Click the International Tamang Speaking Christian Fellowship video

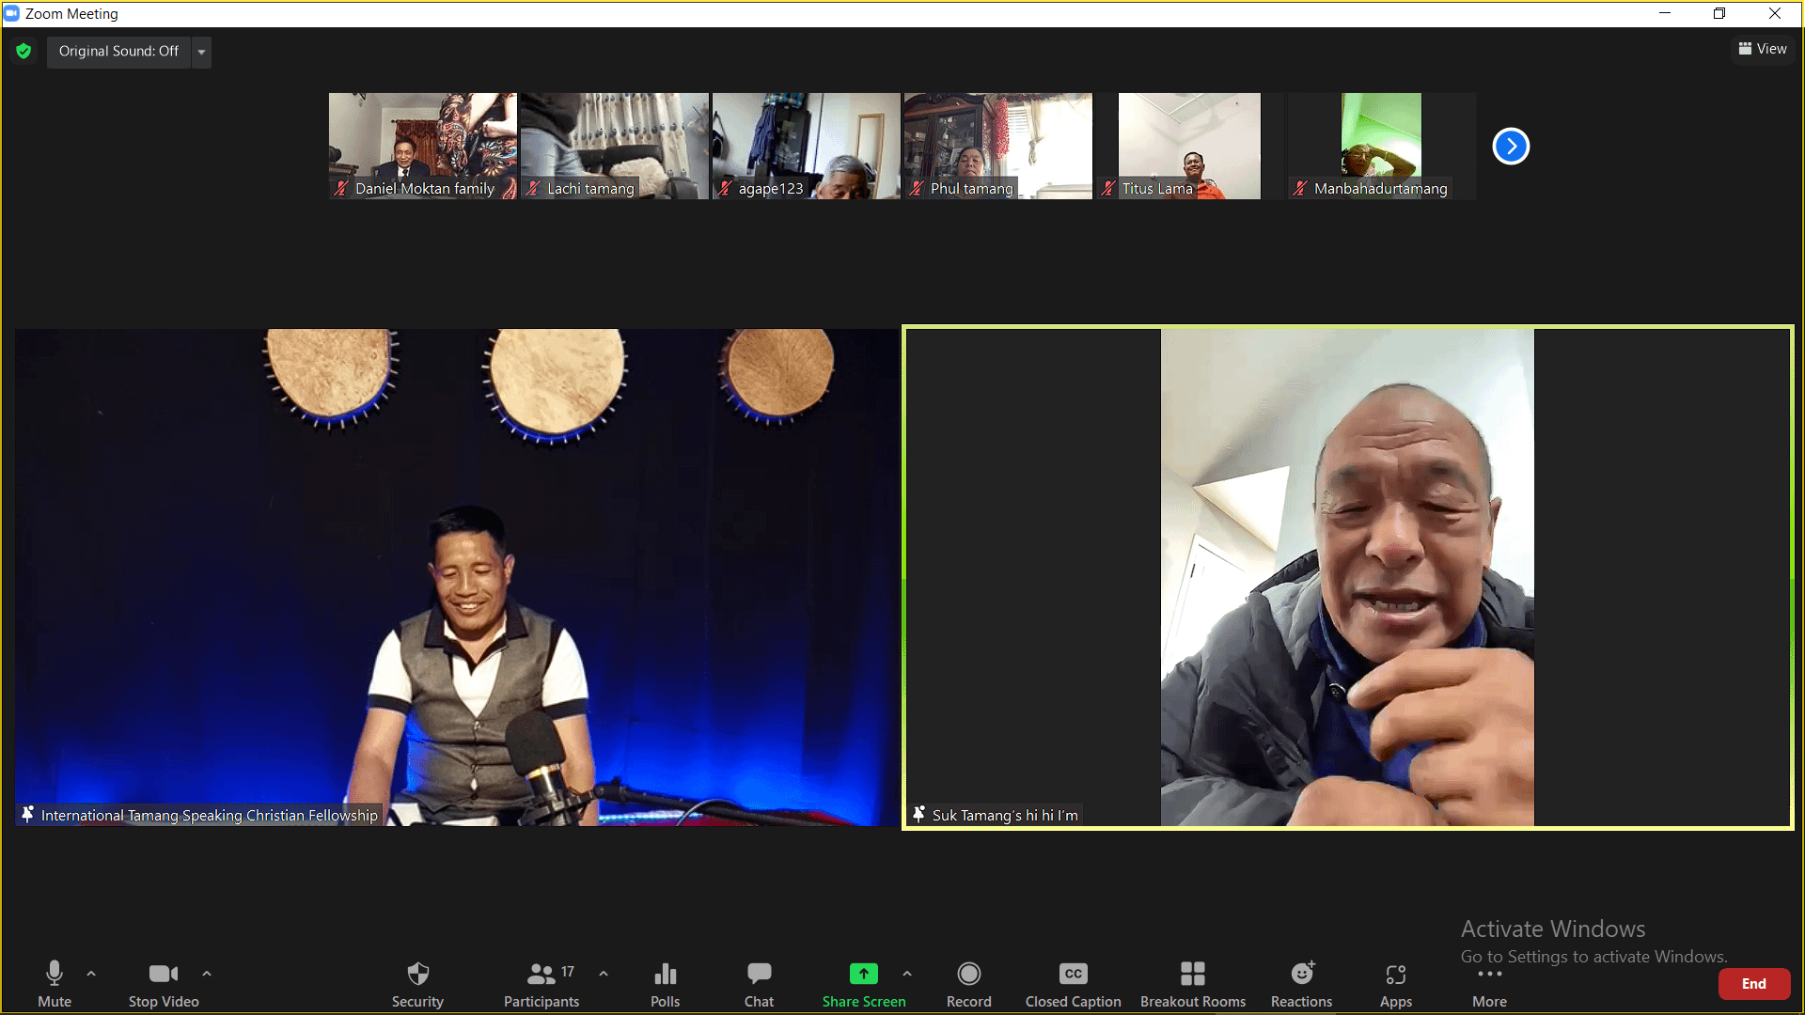click(457, 577)
